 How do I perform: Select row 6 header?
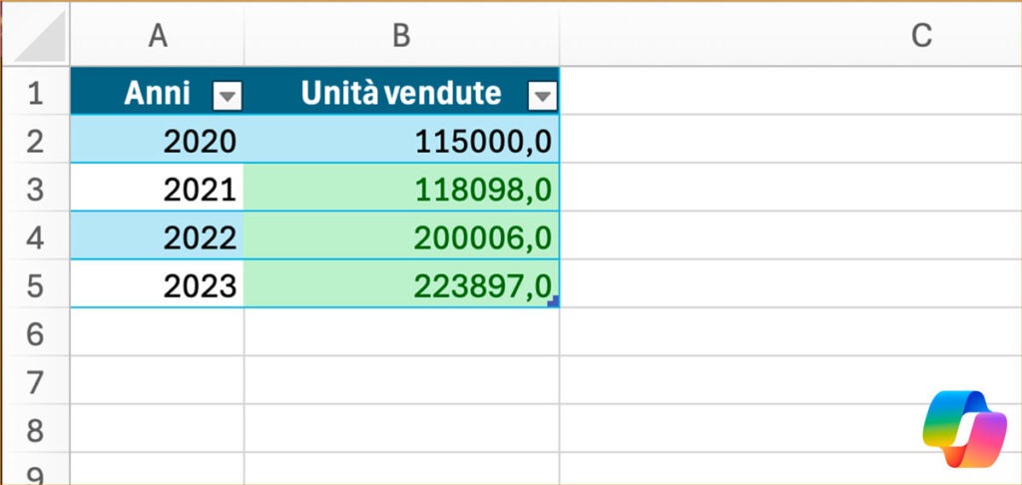[x=35, y=332]
